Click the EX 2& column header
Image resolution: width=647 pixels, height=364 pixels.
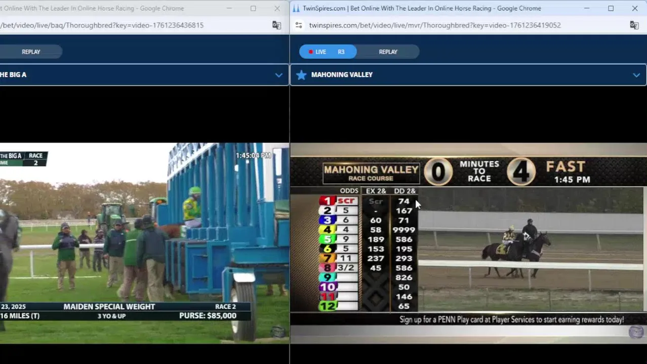pos(376,191)
